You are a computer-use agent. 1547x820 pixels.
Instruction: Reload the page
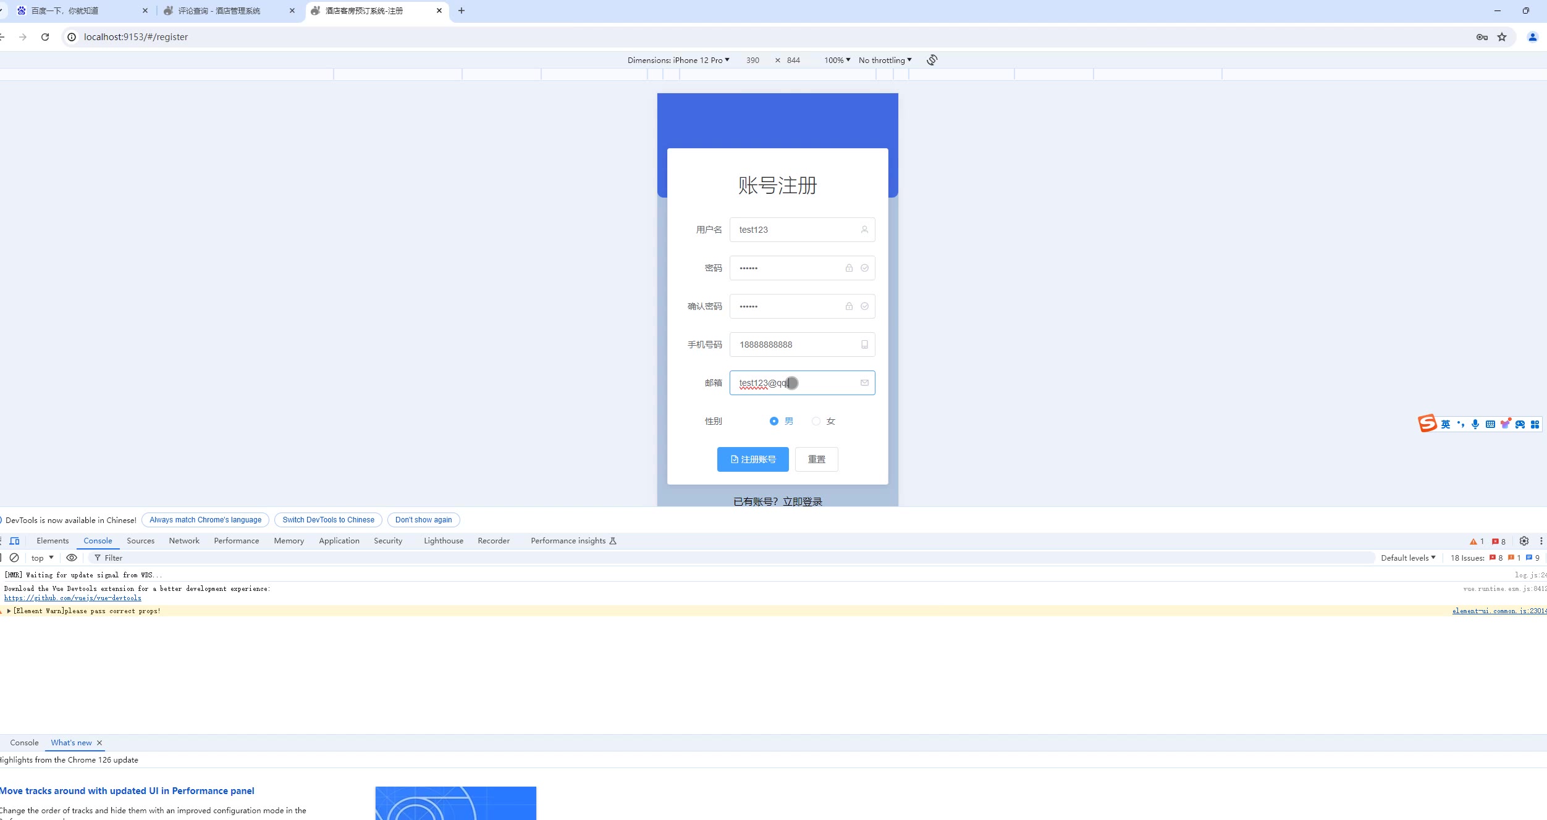(45, 37)
